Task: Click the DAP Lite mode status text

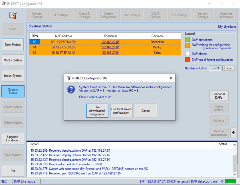Action: click(25, 181)
